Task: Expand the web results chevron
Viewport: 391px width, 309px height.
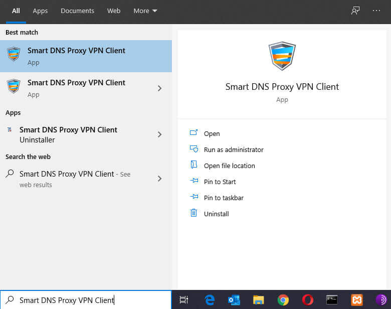Action: [159, 179]
